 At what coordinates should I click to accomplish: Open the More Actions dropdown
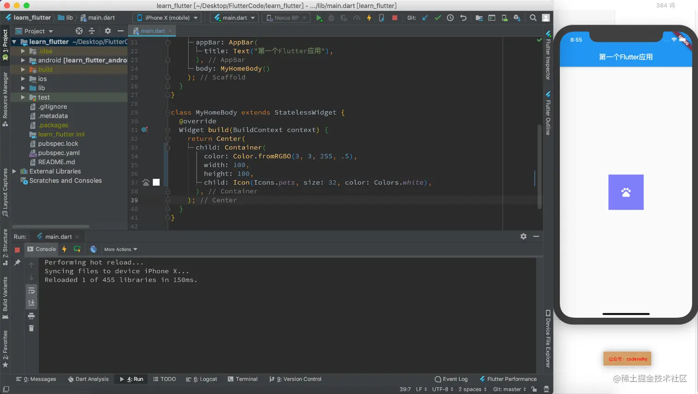point(120,249)
